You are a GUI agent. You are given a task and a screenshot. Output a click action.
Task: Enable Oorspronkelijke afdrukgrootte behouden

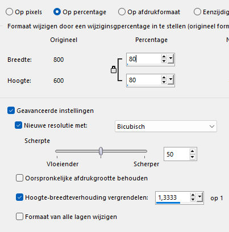[19, 178]
